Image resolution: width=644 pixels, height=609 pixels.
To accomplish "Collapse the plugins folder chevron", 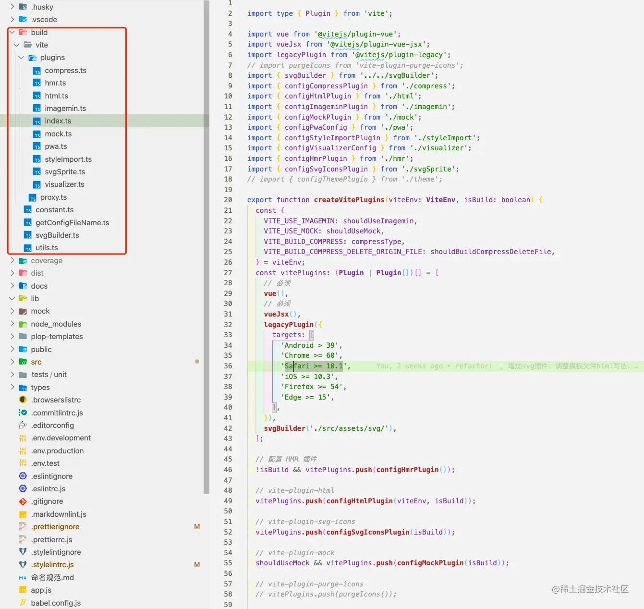I will (x=21, y=58).
